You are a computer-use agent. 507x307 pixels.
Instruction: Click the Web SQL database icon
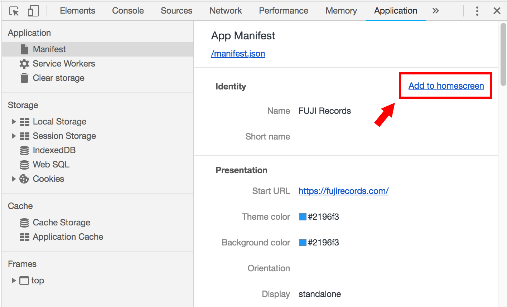(24, 165)
